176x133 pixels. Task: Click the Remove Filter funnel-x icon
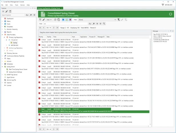pos(126,19)
